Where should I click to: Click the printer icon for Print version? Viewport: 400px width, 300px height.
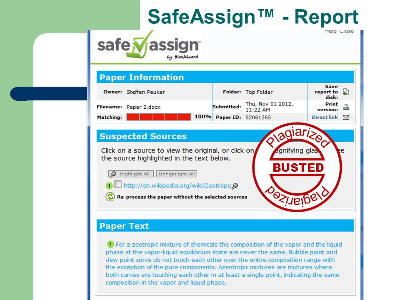tap(346, 107)
